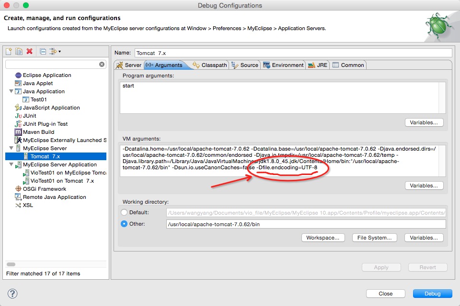This screenshot has height=306, width=460.
Task: Switch to the Source tab
Action: click(x=245, y=65)
